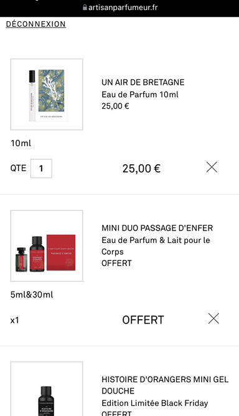Click UN AIR DE BRETAGNE product title

pos(143,82)
